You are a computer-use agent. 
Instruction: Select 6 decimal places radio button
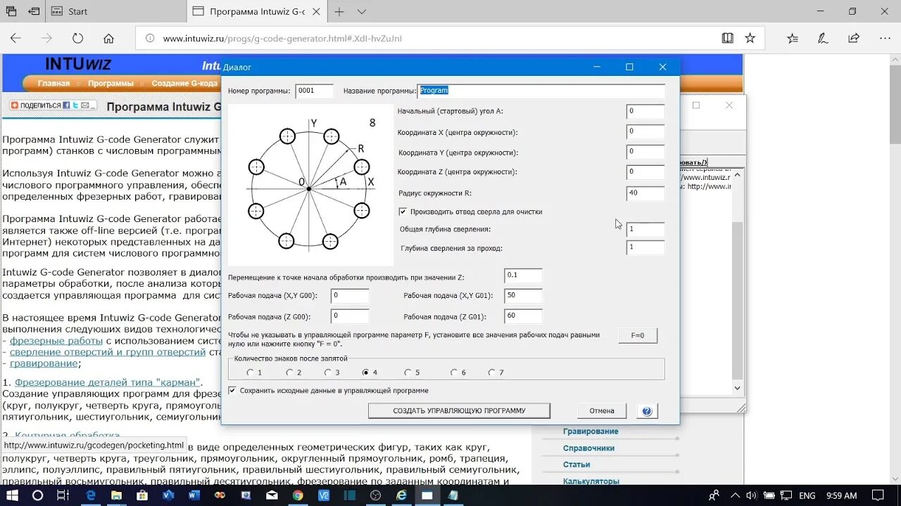click(454, 372)
